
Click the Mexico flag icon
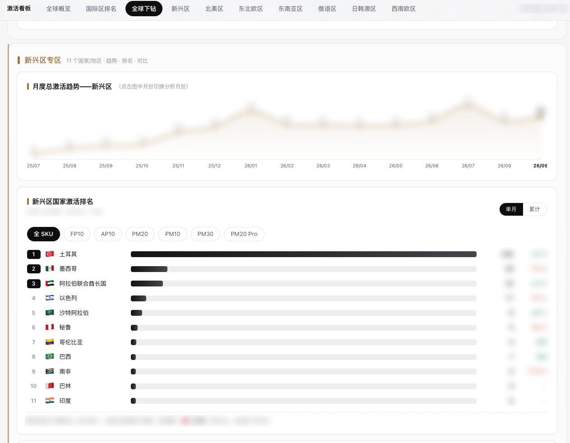[x=50, y=268]
